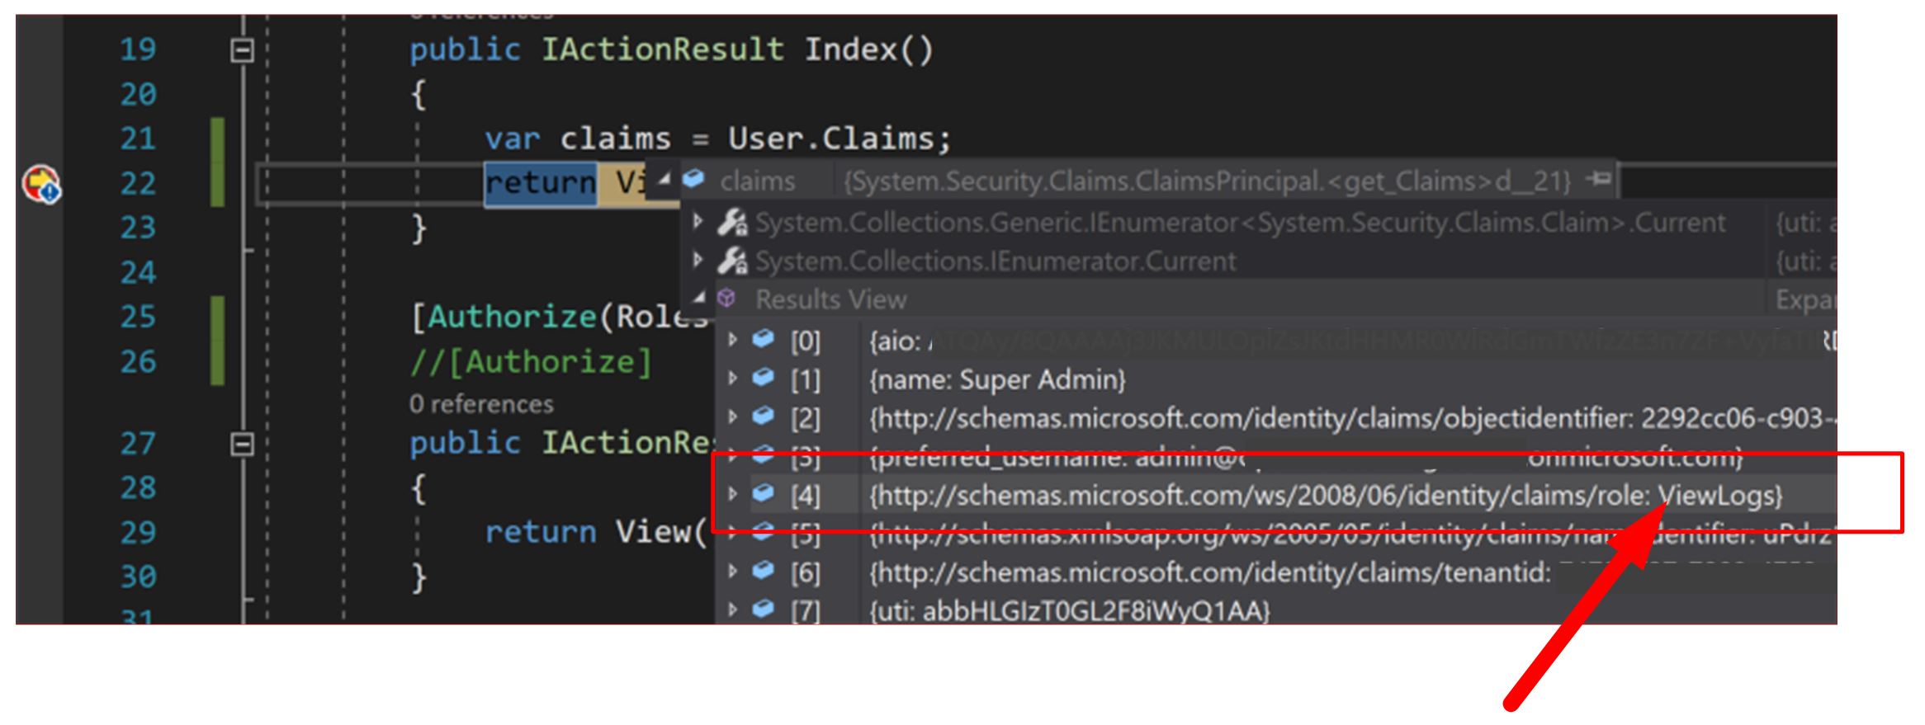
Task: Click the object icon for item [1]
Action: tap(764, 377)
